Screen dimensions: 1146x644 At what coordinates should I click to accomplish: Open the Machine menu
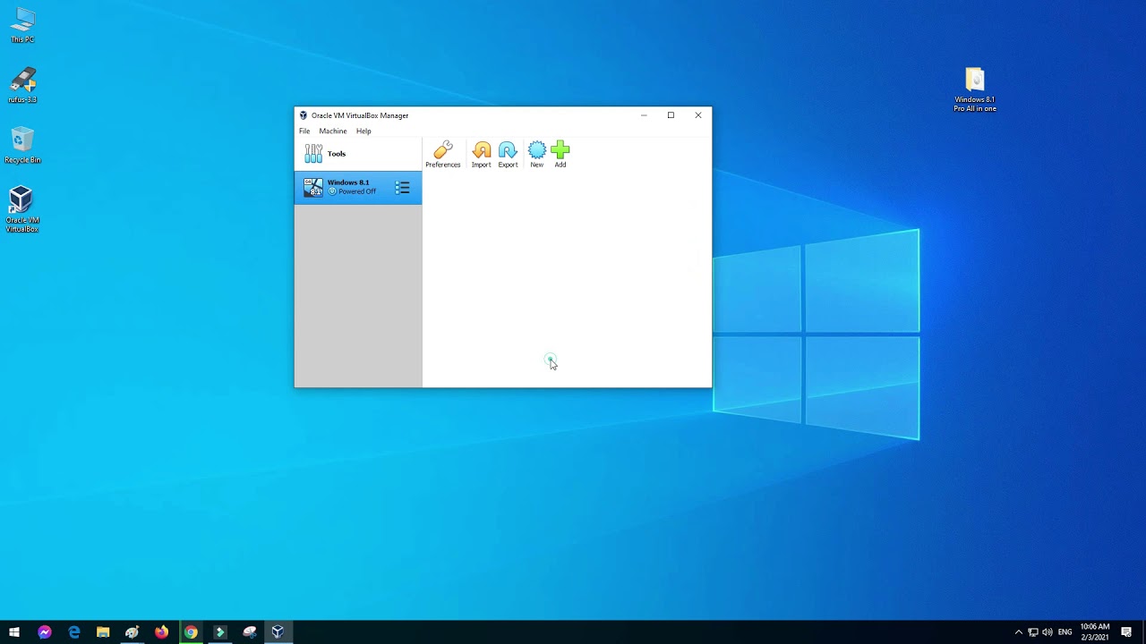pos(333,131)
